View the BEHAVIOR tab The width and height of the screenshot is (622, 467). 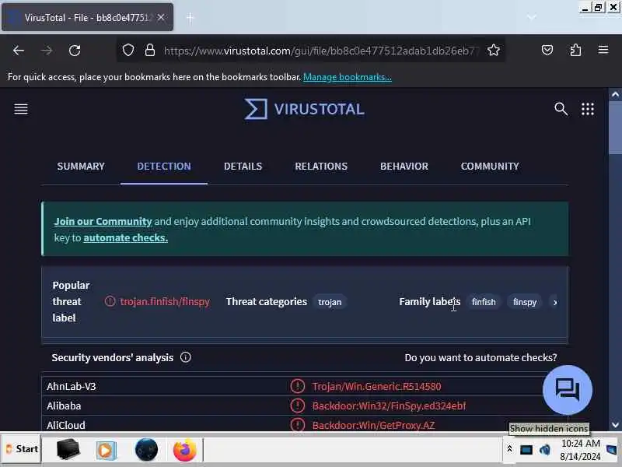coord(404,167)
